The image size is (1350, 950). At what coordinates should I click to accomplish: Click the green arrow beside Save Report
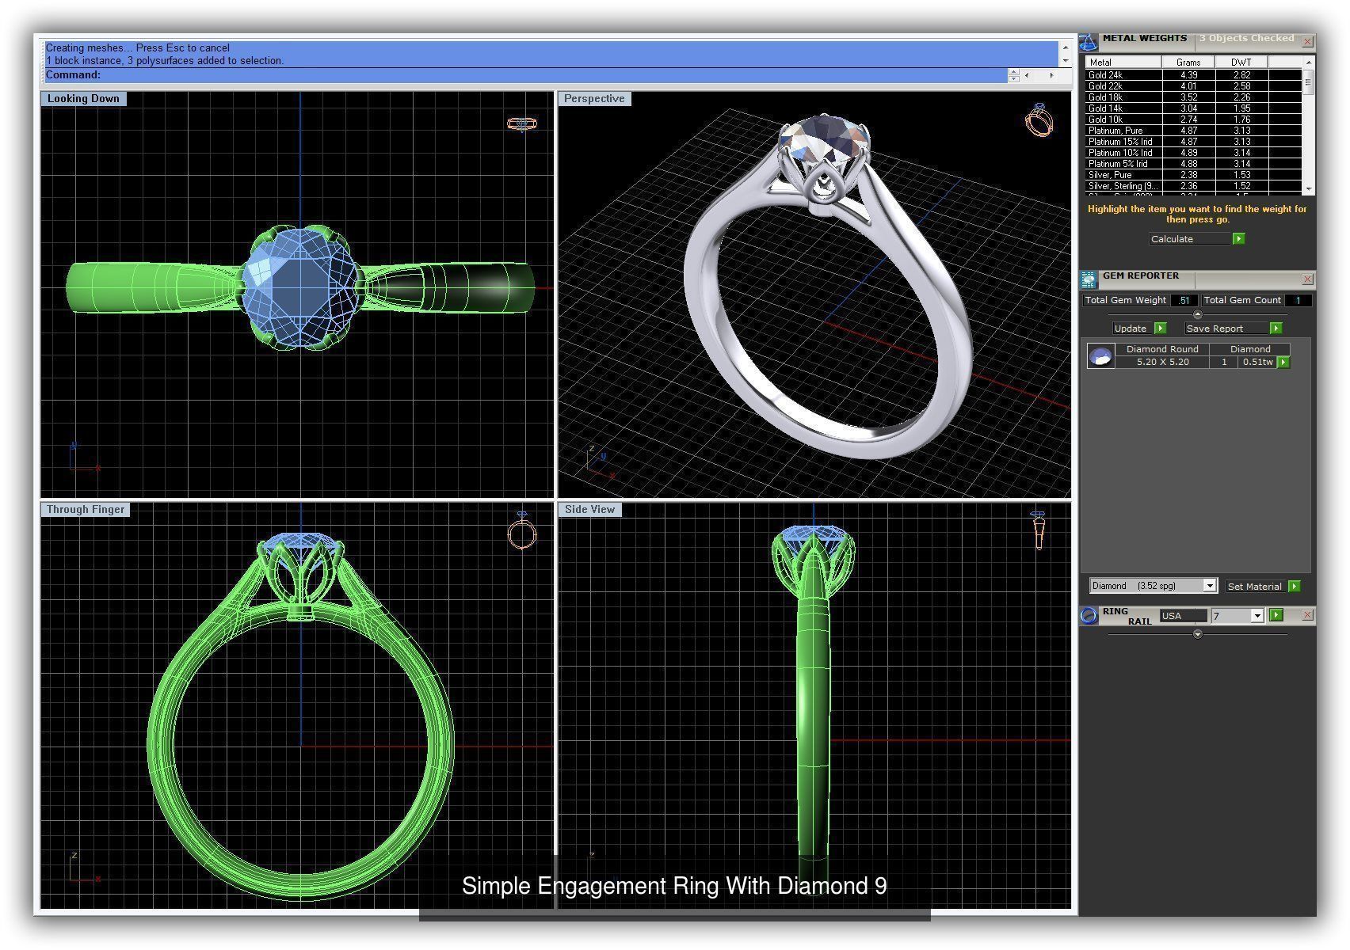tap(1276, 328)
